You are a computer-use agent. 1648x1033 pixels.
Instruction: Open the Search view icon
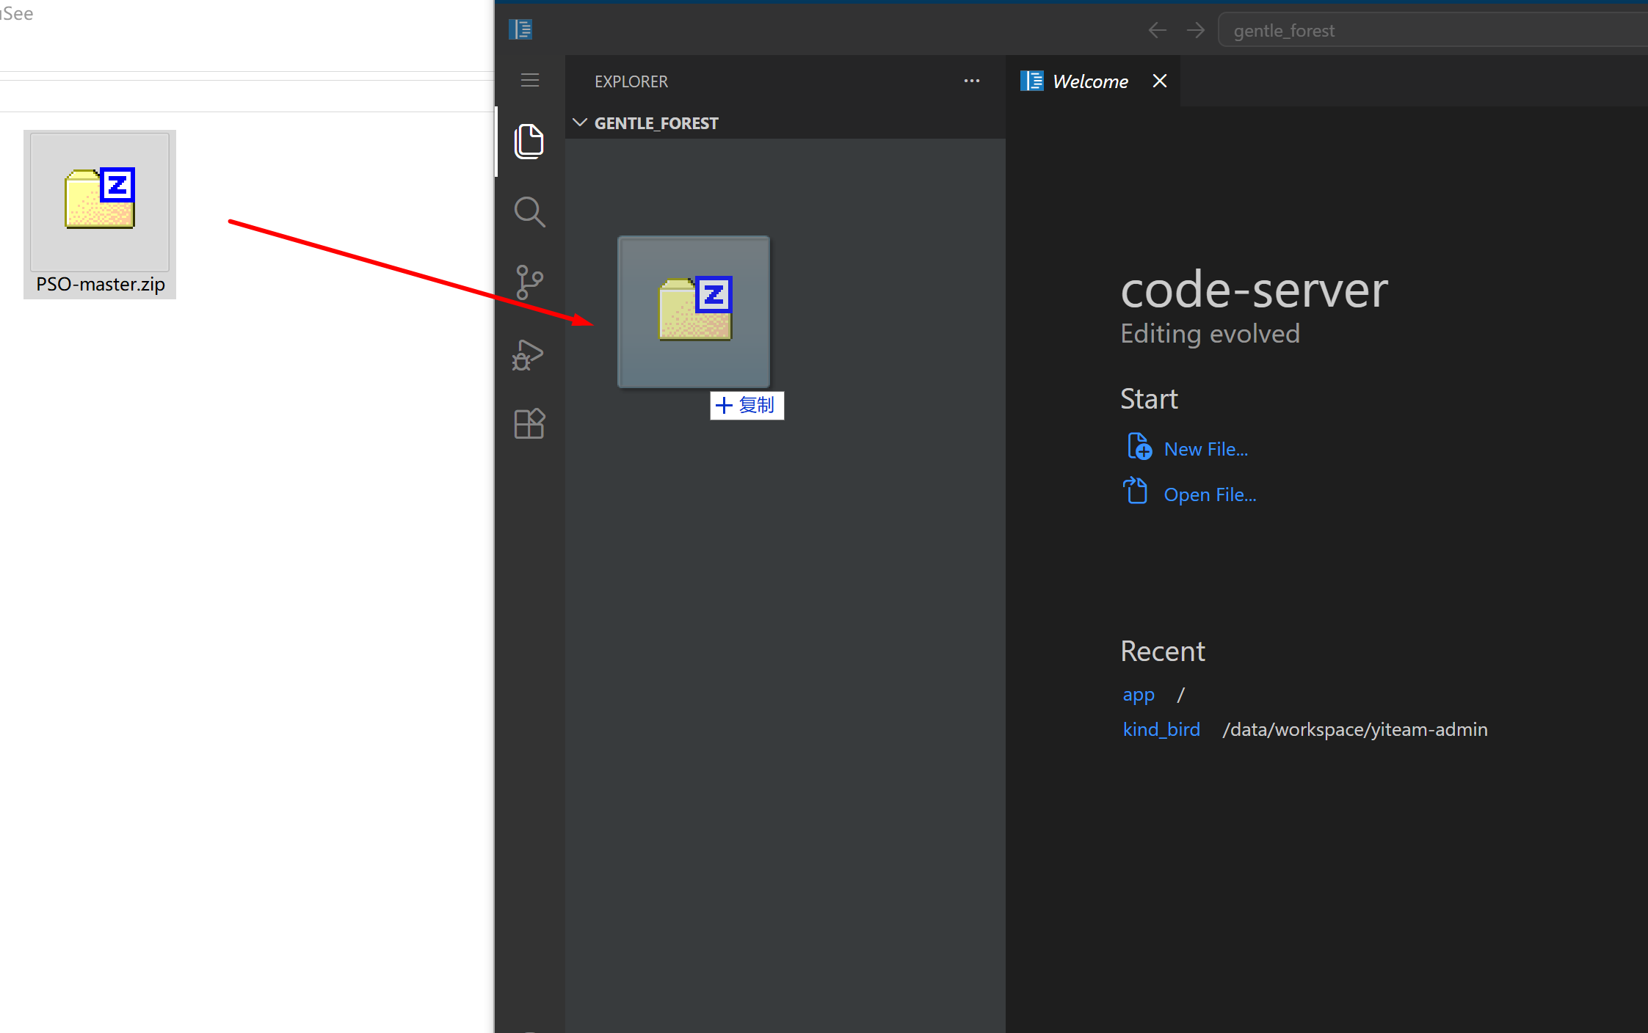click(529, 212)
